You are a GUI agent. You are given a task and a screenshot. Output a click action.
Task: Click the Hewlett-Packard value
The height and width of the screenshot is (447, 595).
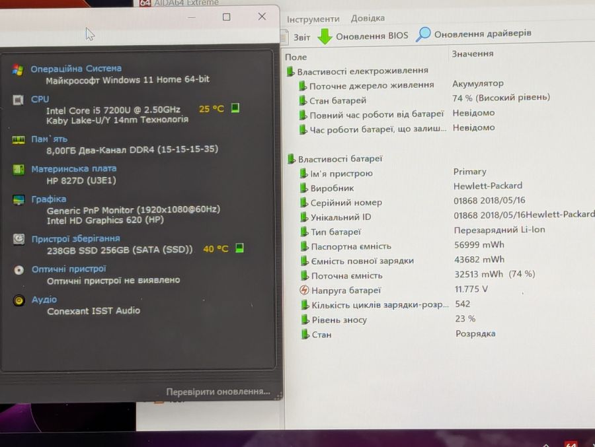click(x=488, y=186)
